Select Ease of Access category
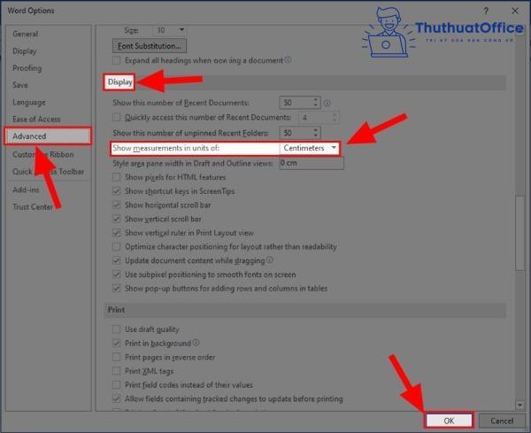The height and width of the screenshot is (433, 531). (36, 120)
